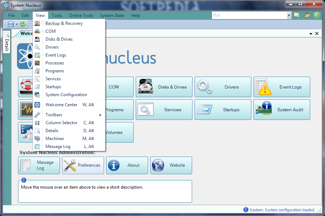This screenshot has height=216, width=325.
Task: Click the green execute icon beside Run
Action: [x=317, y=15]
